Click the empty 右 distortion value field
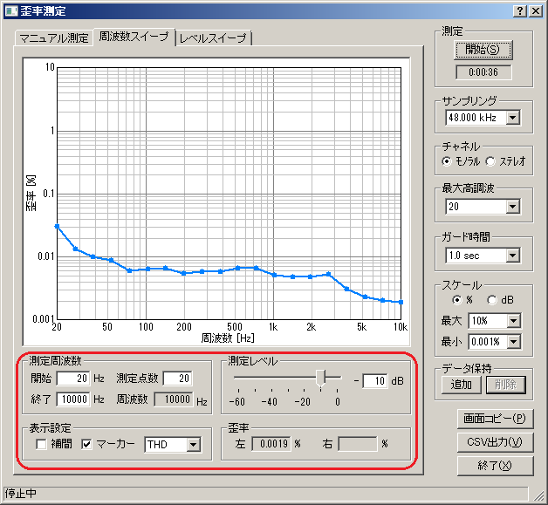The image size is (548, 505). [358, 444]
